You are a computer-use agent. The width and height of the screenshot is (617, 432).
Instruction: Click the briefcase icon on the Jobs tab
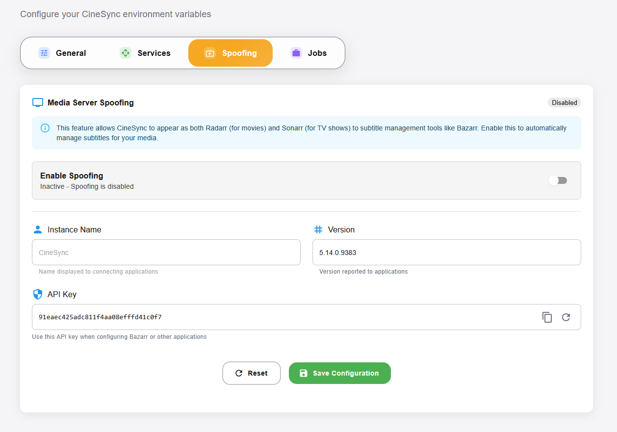(x=296, y=53)
